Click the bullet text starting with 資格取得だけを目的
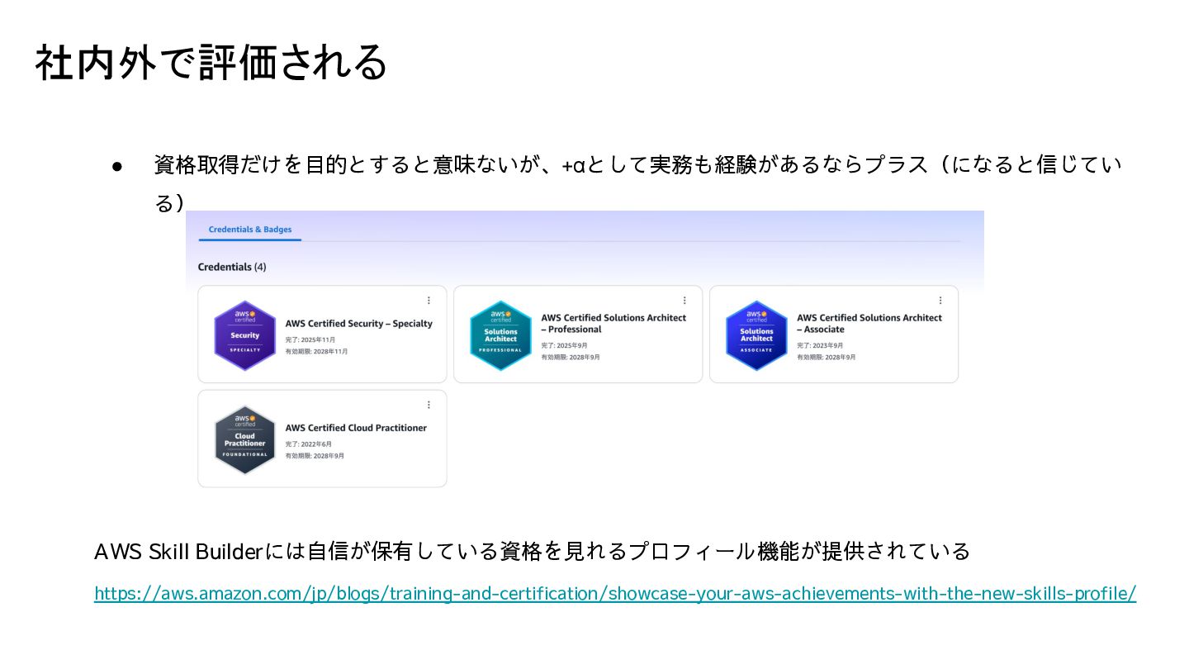The height and width of the screenshot is (669, 1189). tap(637, 183)
